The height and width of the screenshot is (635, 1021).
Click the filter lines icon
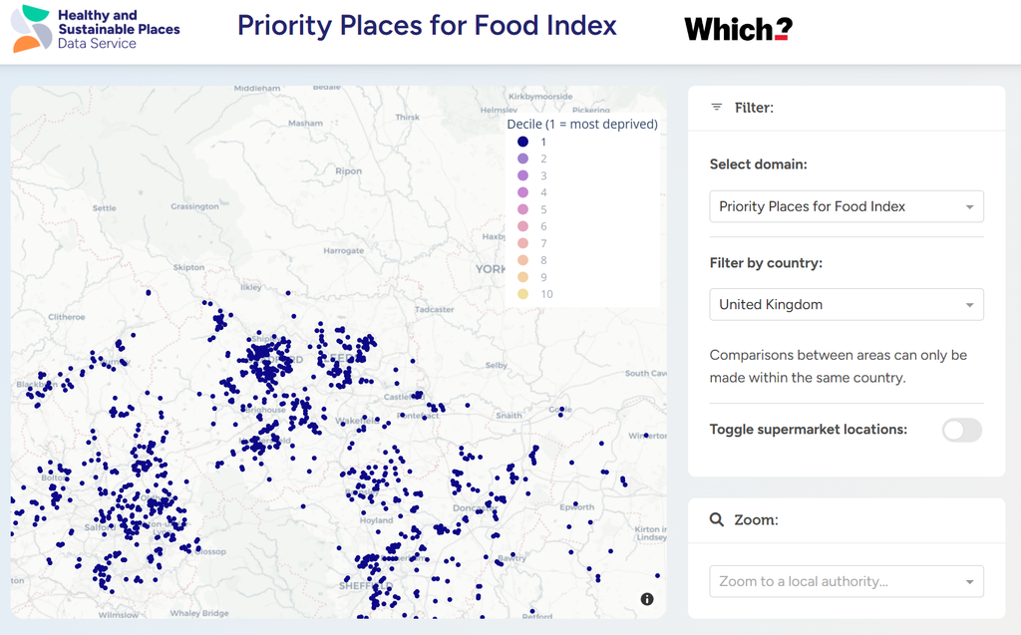click(716, 107)
